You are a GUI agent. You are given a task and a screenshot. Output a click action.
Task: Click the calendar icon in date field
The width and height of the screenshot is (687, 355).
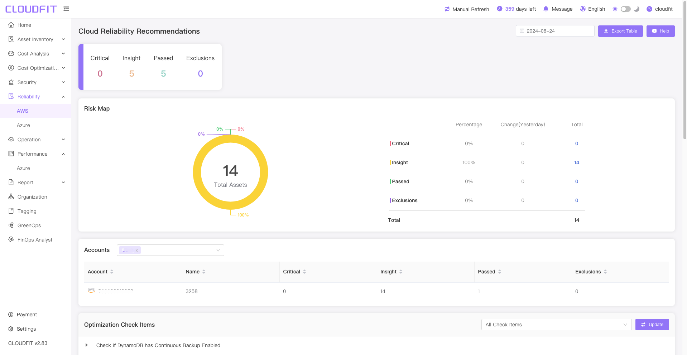522,31
